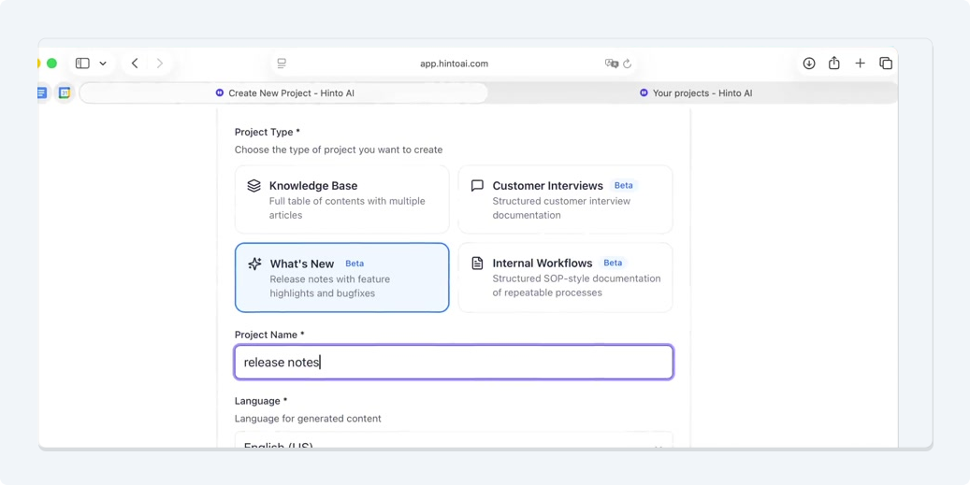The height and width of the screenshot is (485, 970).
Task: Switch to Create New Project tab
Action: [x=284, y=93]
